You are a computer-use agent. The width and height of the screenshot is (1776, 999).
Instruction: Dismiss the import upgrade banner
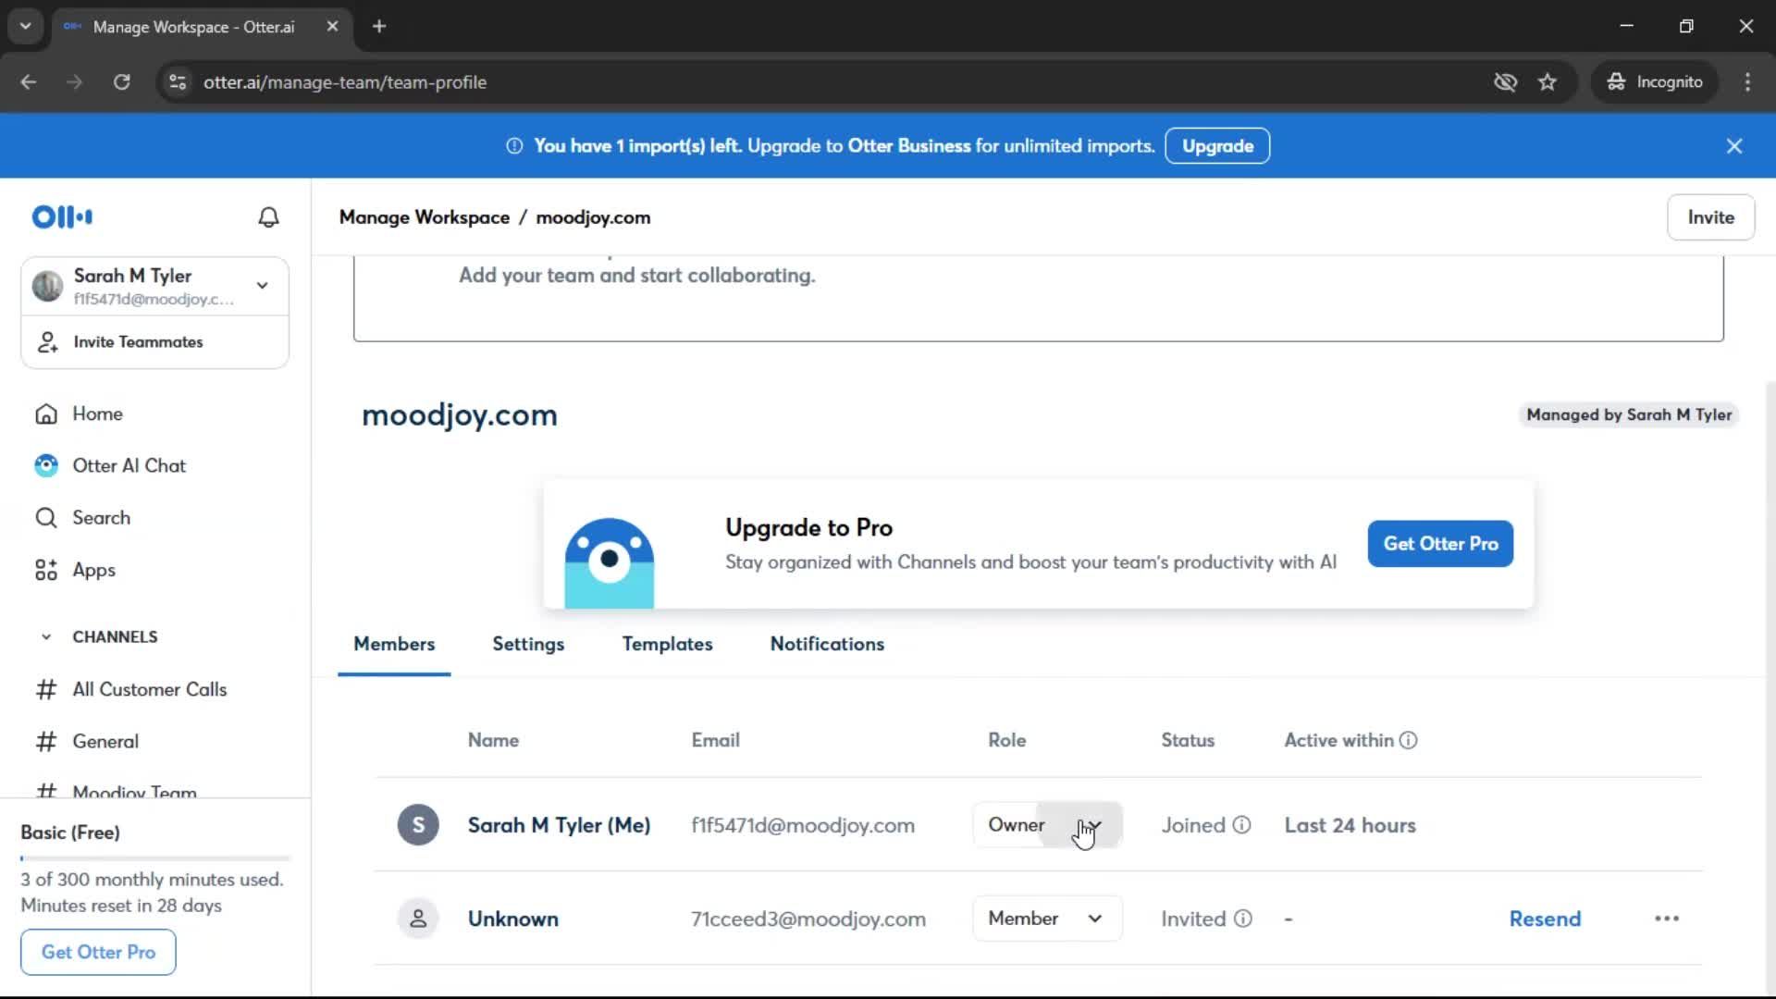[1734, 146]
